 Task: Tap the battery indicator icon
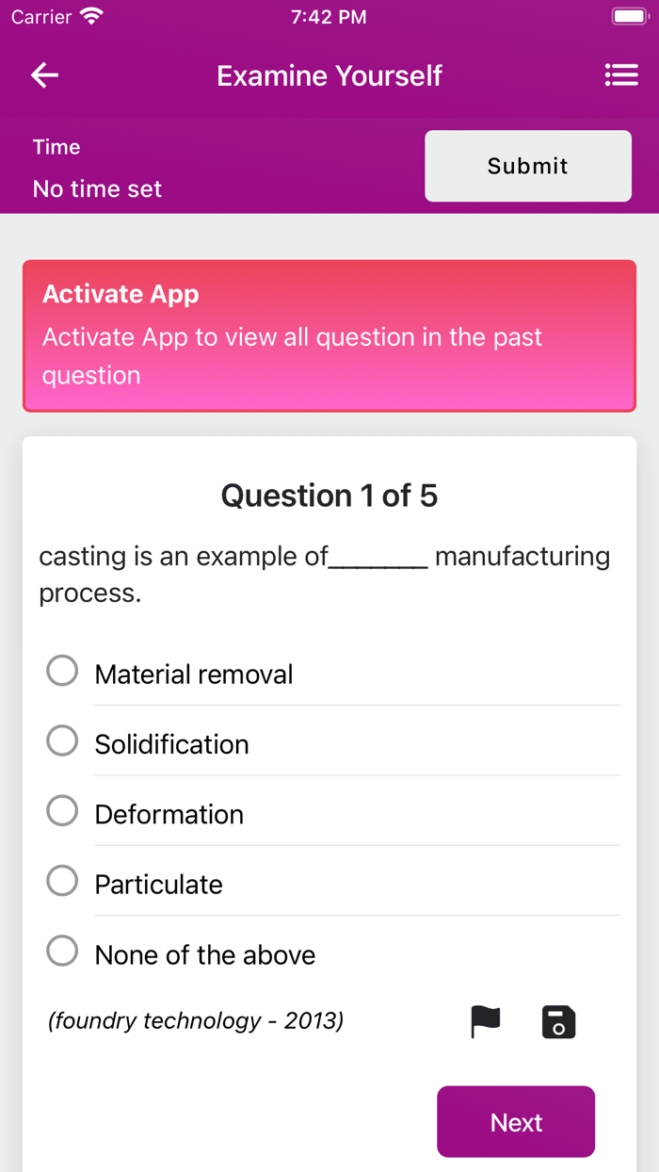click(x=628, y=17)
